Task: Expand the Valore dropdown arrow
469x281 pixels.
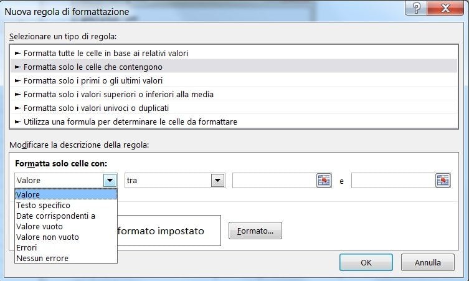Action: tap(110, 181)
